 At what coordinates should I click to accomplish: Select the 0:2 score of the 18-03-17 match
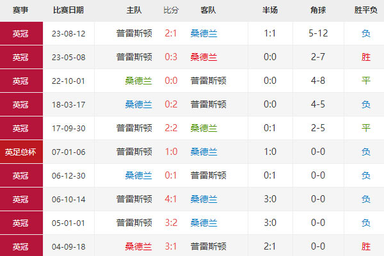pos(171,104)
